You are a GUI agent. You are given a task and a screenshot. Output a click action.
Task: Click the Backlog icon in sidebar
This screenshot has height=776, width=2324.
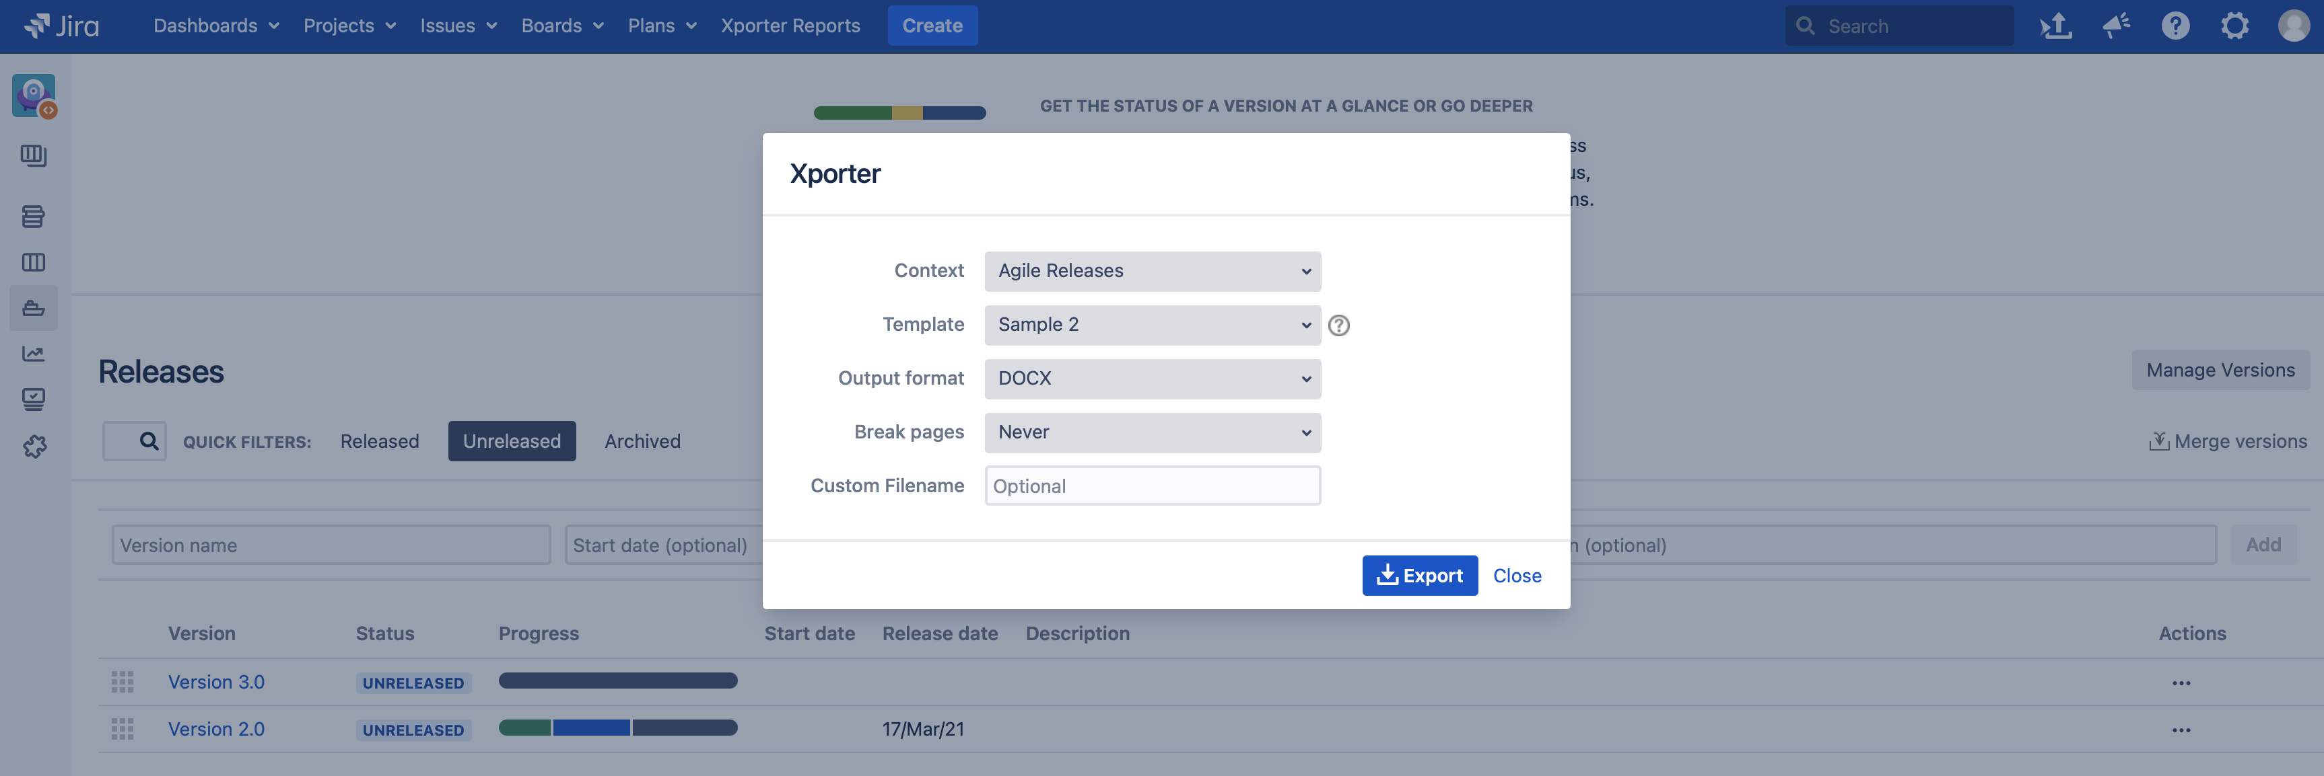coord(34,217)
